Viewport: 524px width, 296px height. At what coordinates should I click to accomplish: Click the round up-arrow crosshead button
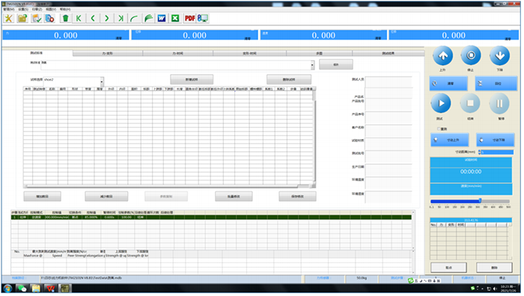click(443, 56)
